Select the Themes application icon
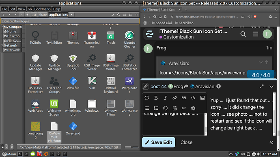The height and width of the screenshot is (157, 280). pyautogui.click(x=73, y=36)
